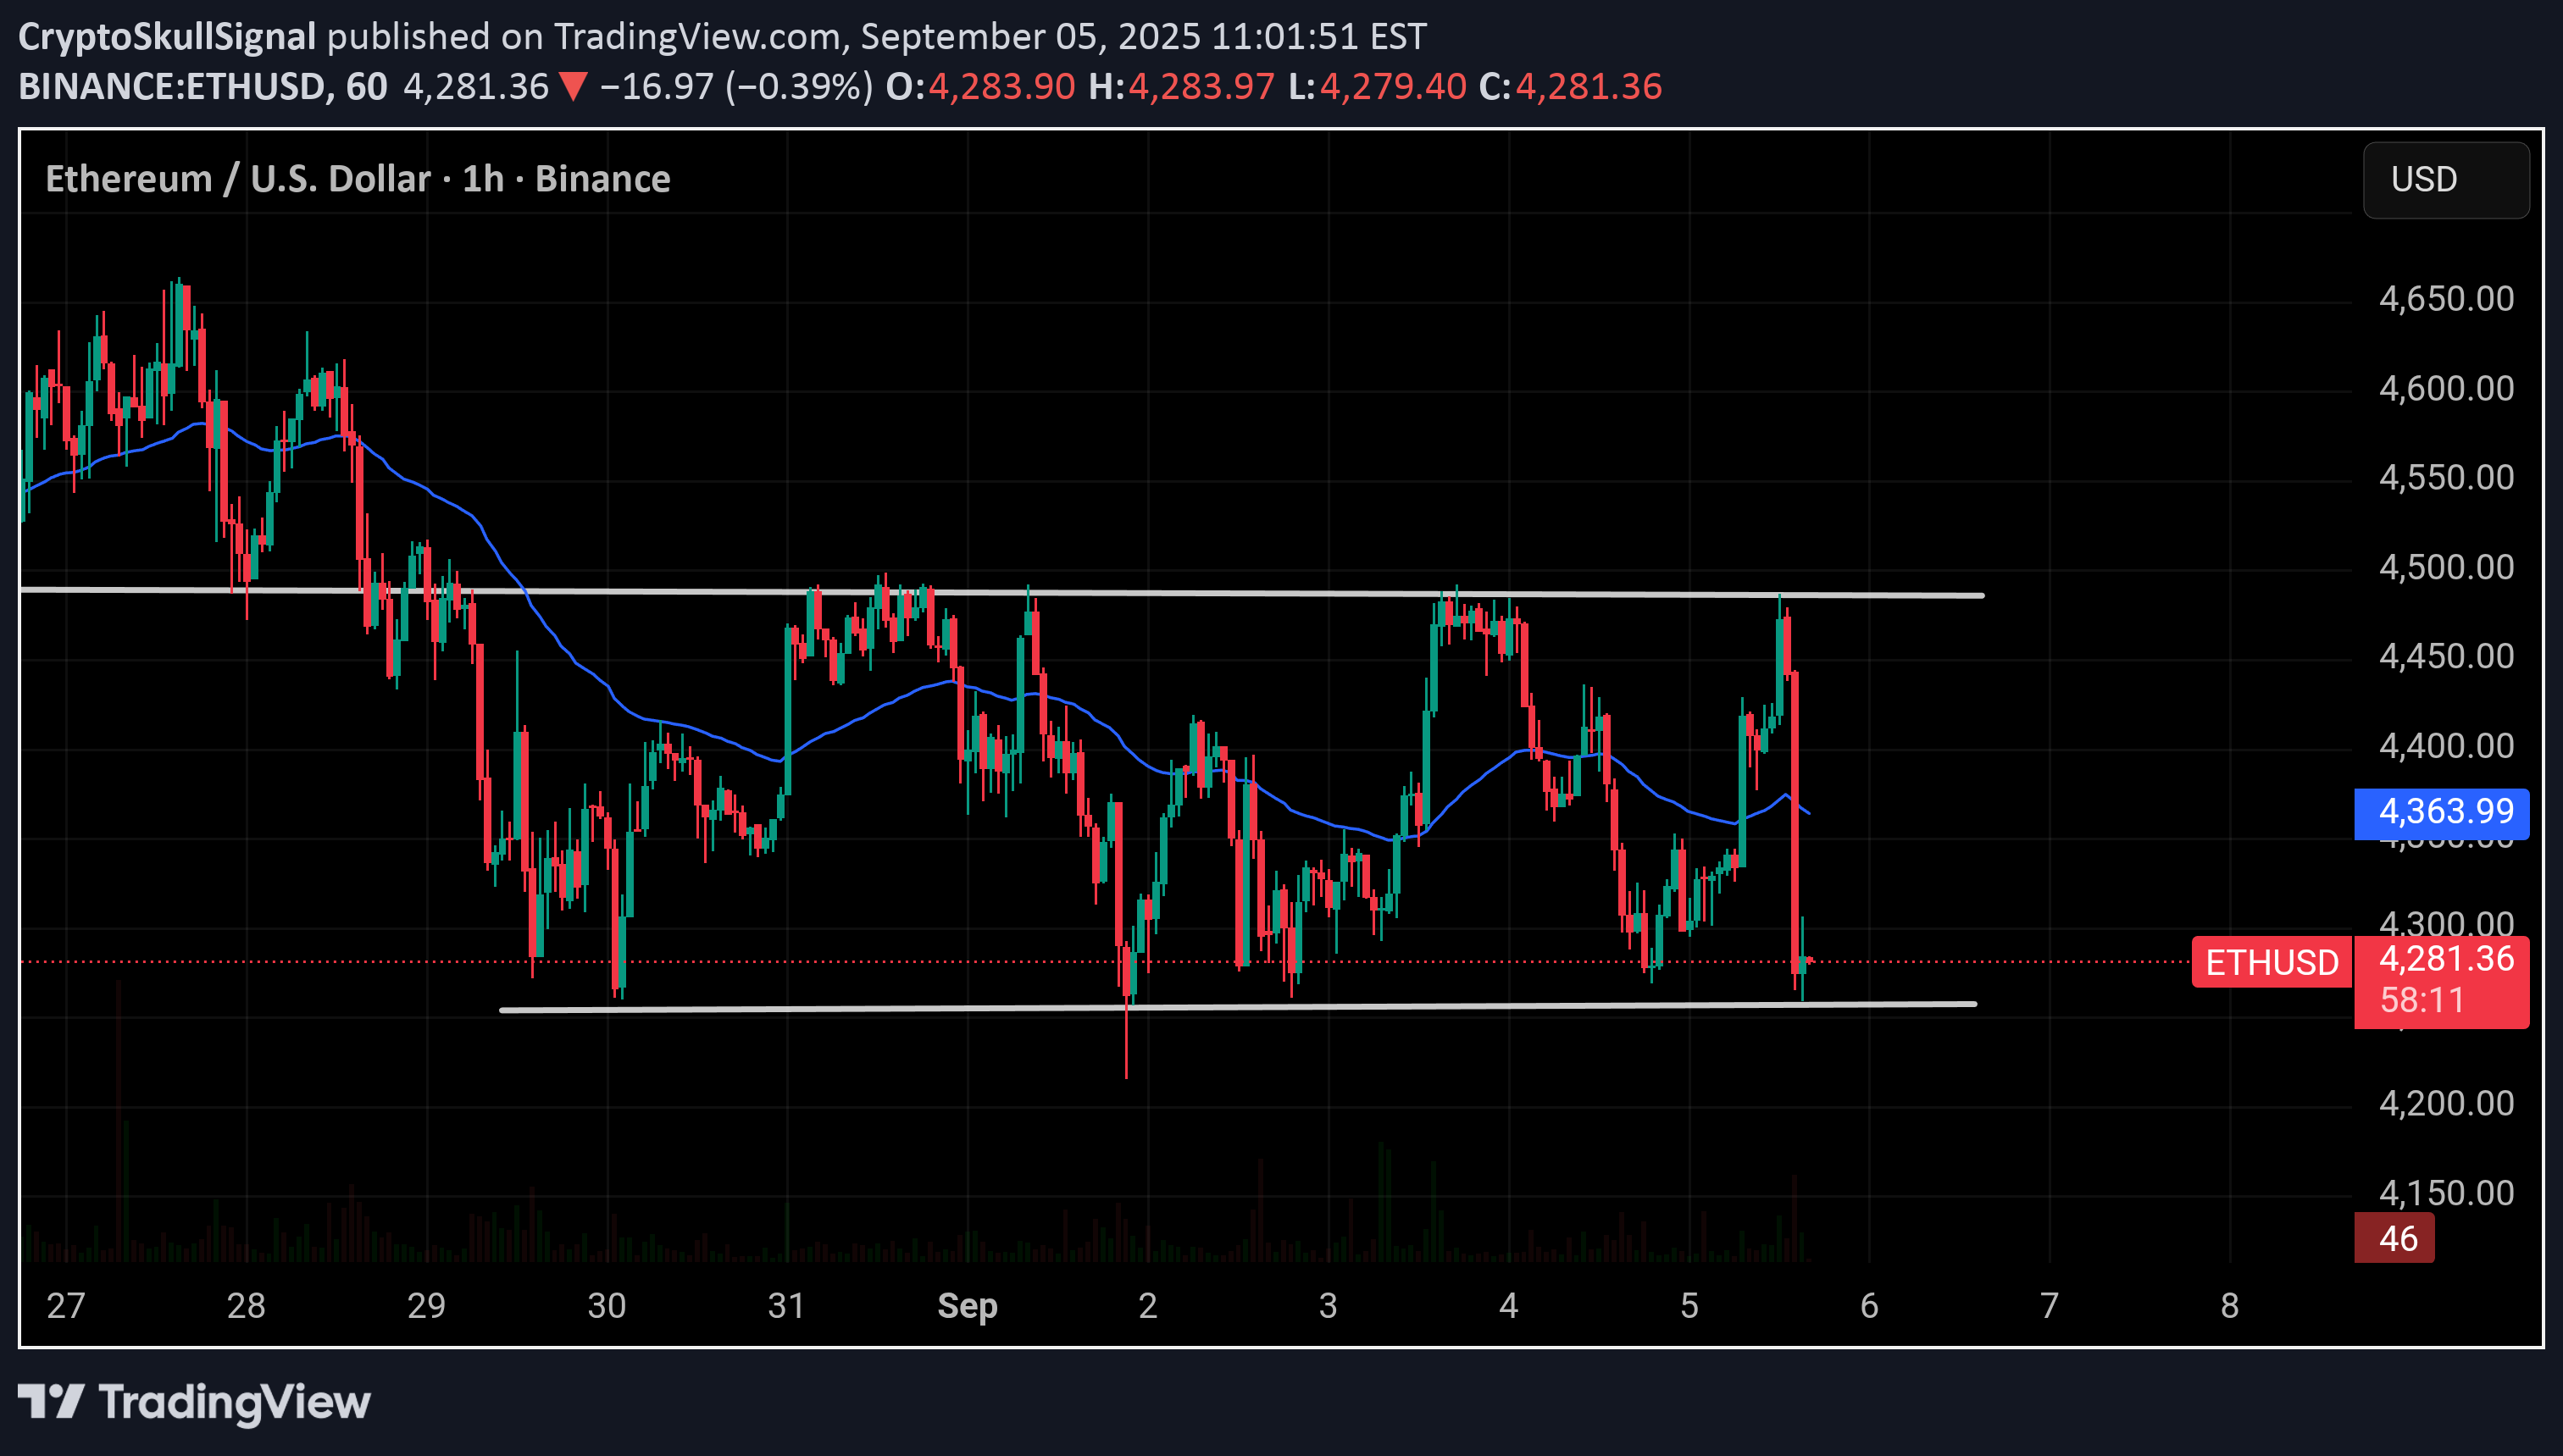Screen dimensions: 2563x1456
Task: Click the publish timestamp September 05, 2025
Action: [1030, 37]
